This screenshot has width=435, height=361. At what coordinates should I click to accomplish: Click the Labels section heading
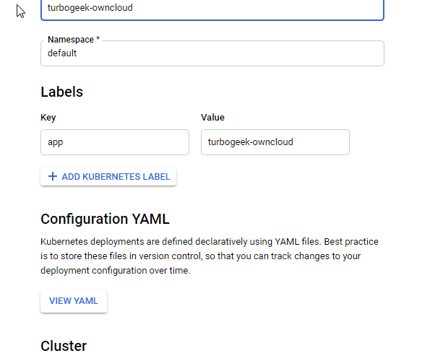[x=61, y=92]
